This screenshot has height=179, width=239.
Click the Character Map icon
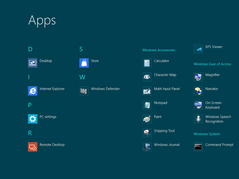[147, 77]
